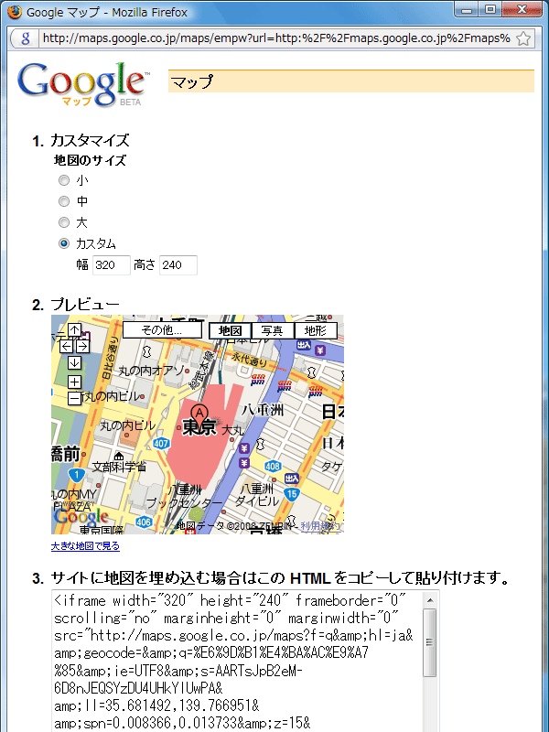The width and height of the screenshot is (549, 732).
Task: Click the route 1 shield on map
Action: [77, 476]
